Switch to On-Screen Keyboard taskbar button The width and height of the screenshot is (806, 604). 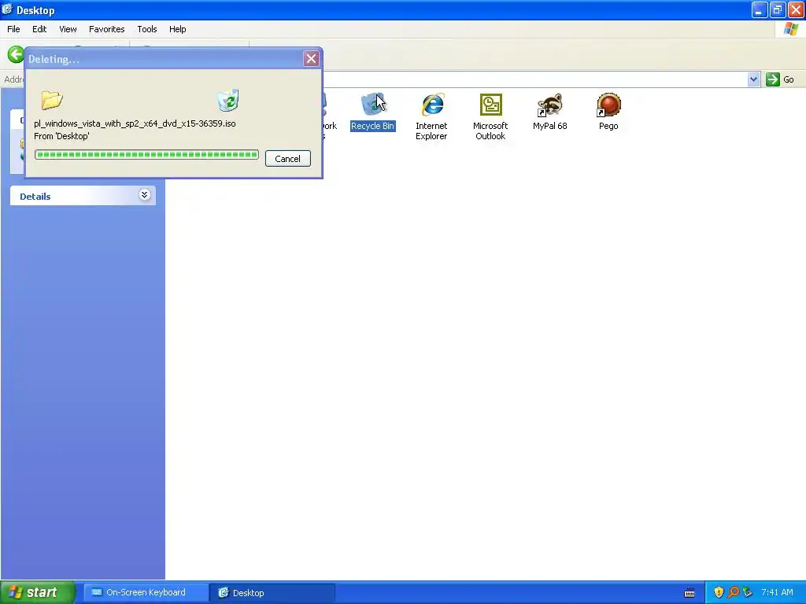(146, 592)
